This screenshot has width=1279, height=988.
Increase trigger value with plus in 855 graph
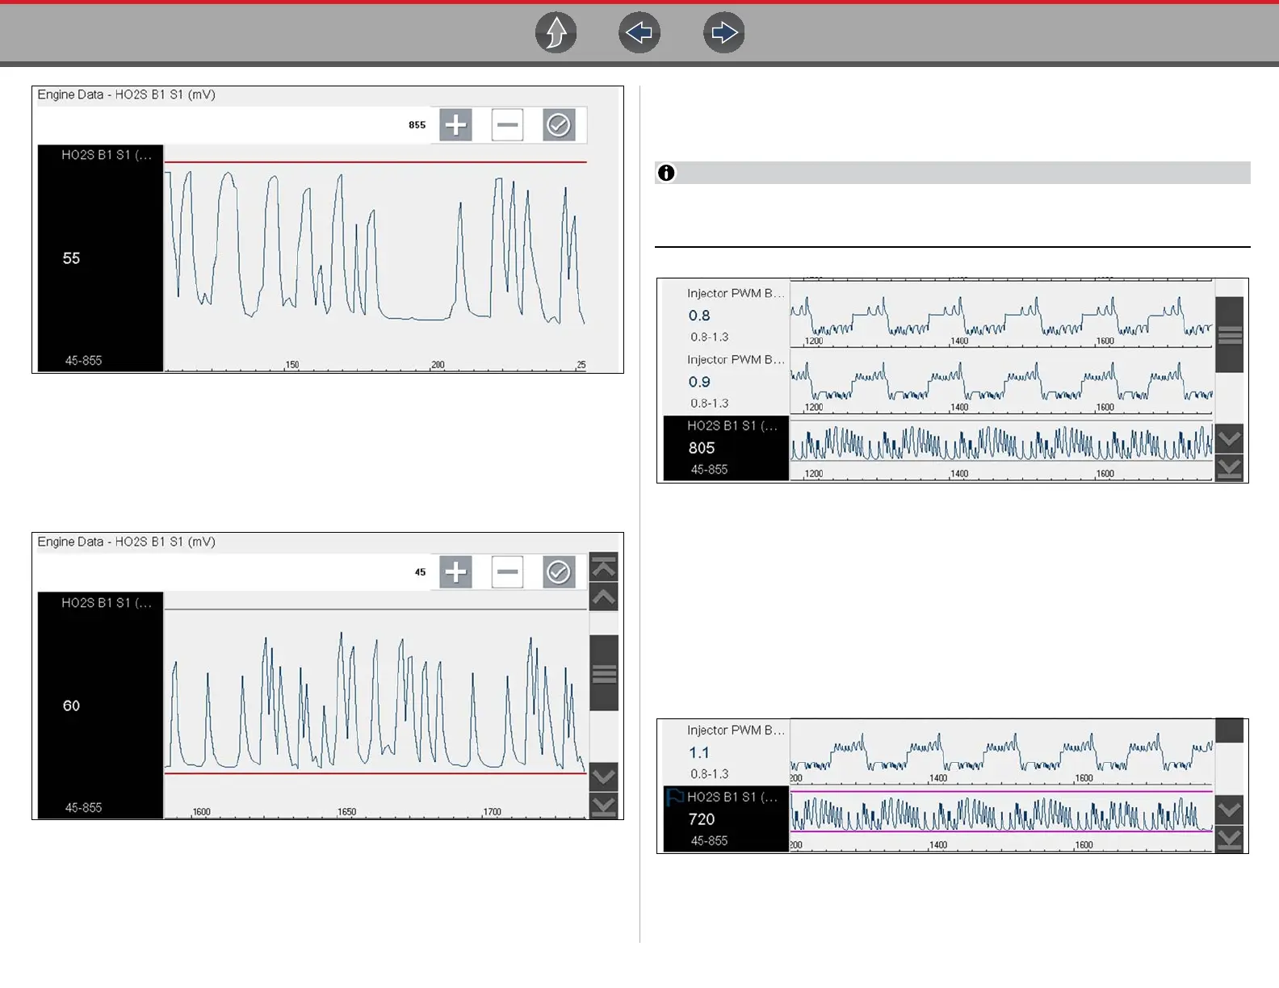(455, 125)
